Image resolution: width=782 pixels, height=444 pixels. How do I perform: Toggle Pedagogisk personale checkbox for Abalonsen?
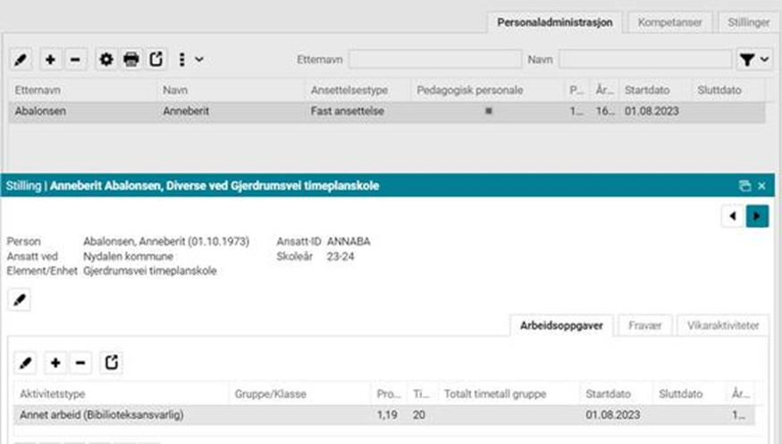click(488, 112)
